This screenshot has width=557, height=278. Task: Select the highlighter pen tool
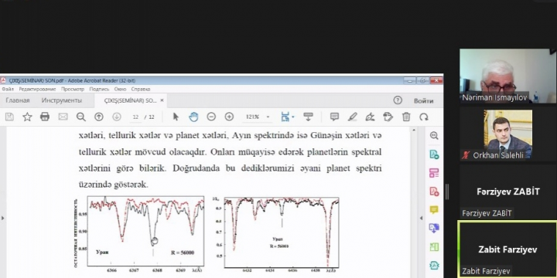click(x=353, y=117)
